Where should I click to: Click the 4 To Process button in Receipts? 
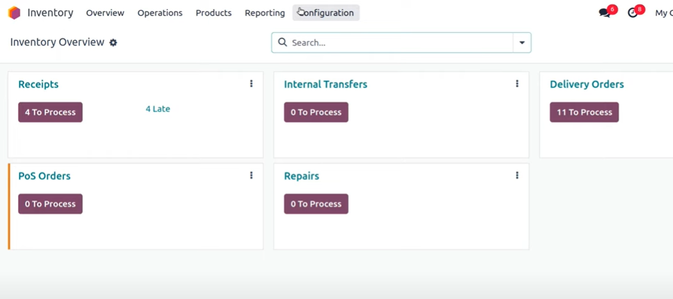pyautogui.click(x=50, y=112)
